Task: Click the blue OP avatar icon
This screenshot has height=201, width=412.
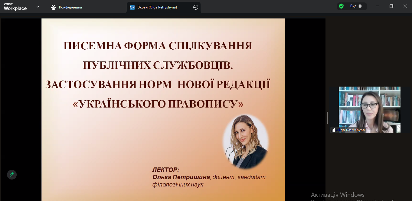Action: pos(132,7)
